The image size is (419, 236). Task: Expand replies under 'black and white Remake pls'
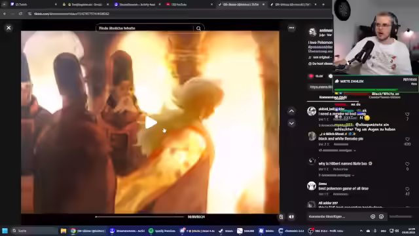(x=337, y=150)
